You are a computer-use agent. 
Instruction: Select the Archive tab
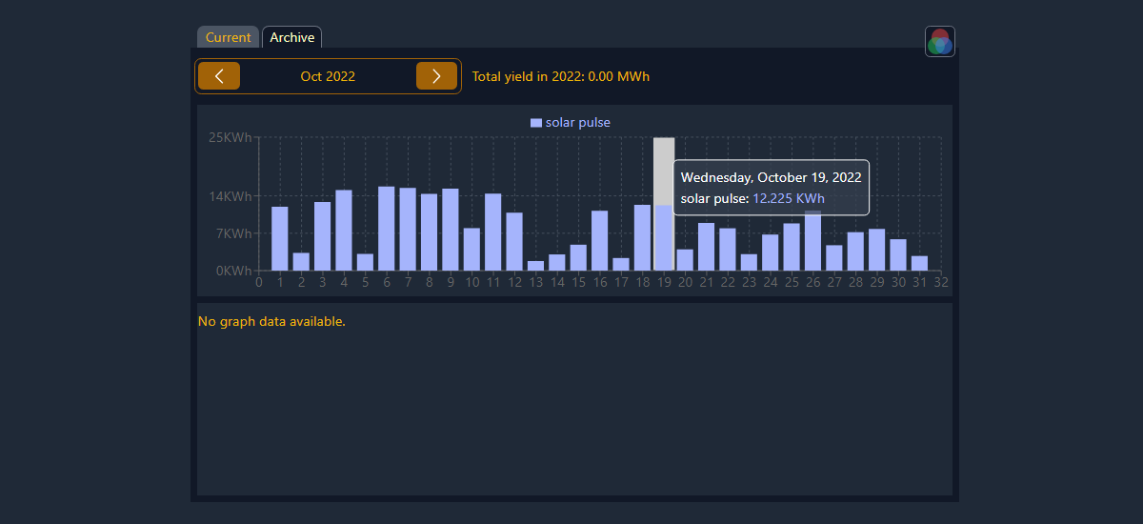[x=291, y=37]
